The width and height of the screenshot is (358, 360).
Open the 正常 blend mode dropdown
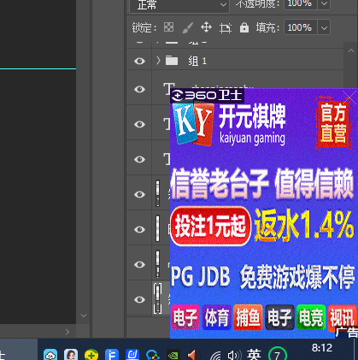pyautogui.click(x=179, y=5)
